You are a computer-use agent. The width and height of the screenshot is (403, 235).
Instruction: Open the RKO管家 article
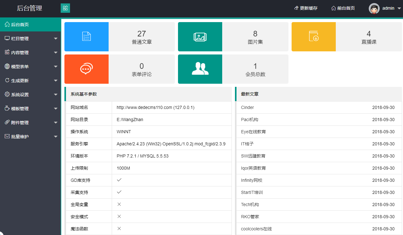(x=250, y=217)
